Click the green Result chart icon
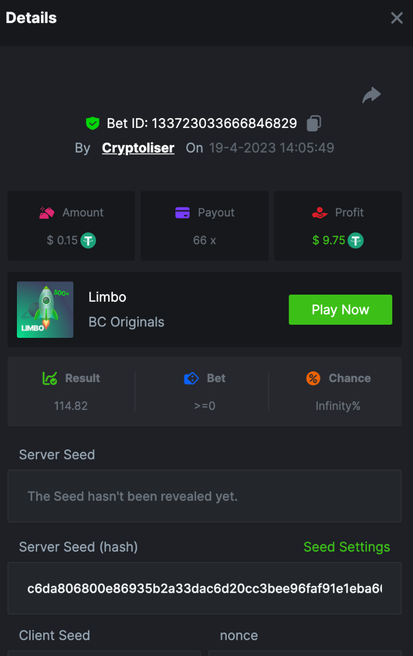Image resolution: width=413 pixels, height=656 pixels. pos(50,378)
